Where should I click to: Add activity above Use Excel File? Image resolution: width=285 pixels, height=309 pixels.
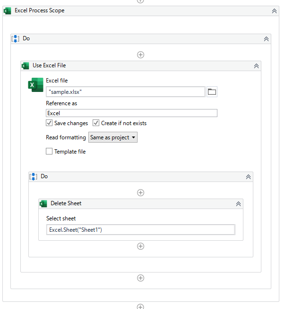pyautogui.click(x=140, y=55)
